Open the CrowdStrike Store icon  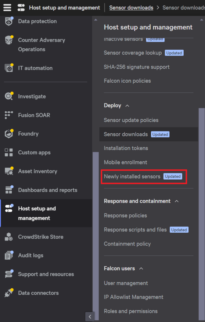tap(9, 236)
